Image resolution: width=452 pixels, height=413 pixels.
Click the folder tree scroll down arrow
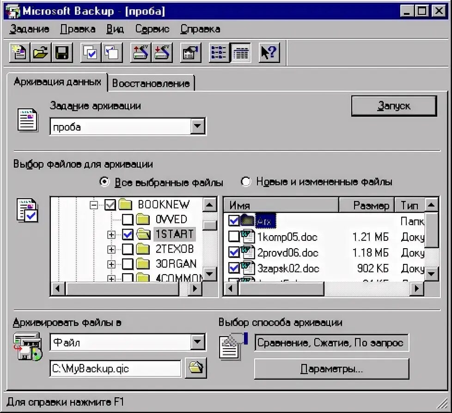[210, 274]
